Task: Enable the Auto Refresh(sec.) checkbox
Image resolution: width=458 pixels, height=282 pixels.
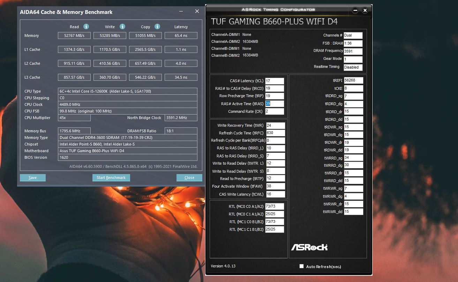Action: (x=302, y=266)
